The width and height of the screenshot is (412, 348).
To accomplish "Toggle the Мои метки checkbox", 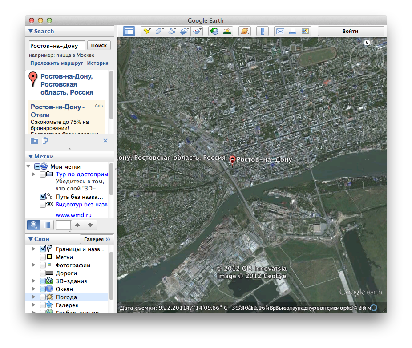I will 37,166.
